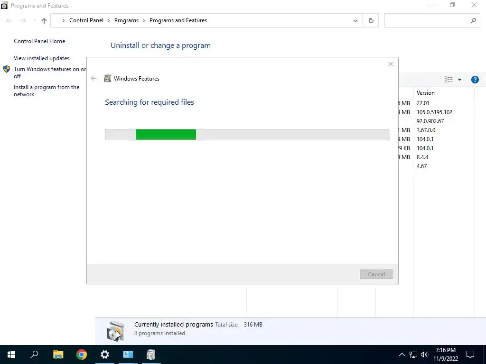This screenshot has width=486, height=364.
Task: Click the green progress bar
Action: [x=166, y=135]
